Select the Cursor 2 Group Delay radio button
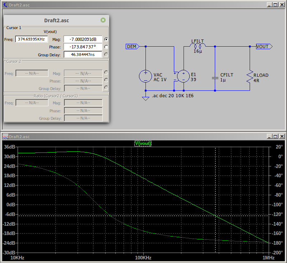 click(x=106, y=88)
